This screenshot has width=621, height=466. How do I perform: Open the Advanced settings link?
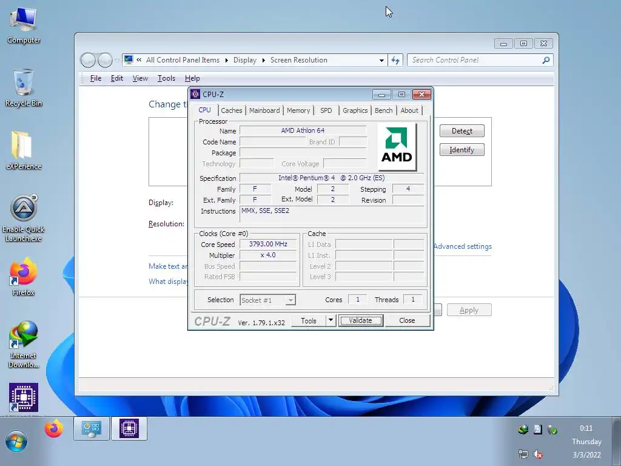click(463, 246)
